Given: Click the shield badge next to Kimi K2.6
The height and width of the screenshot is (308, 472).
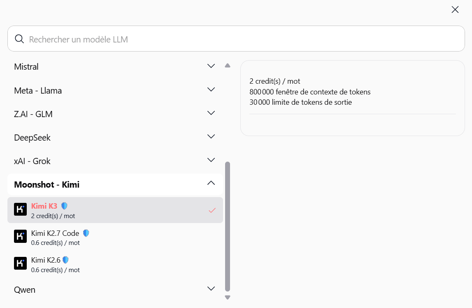Looking at the screenshot, I should point(65,260).
